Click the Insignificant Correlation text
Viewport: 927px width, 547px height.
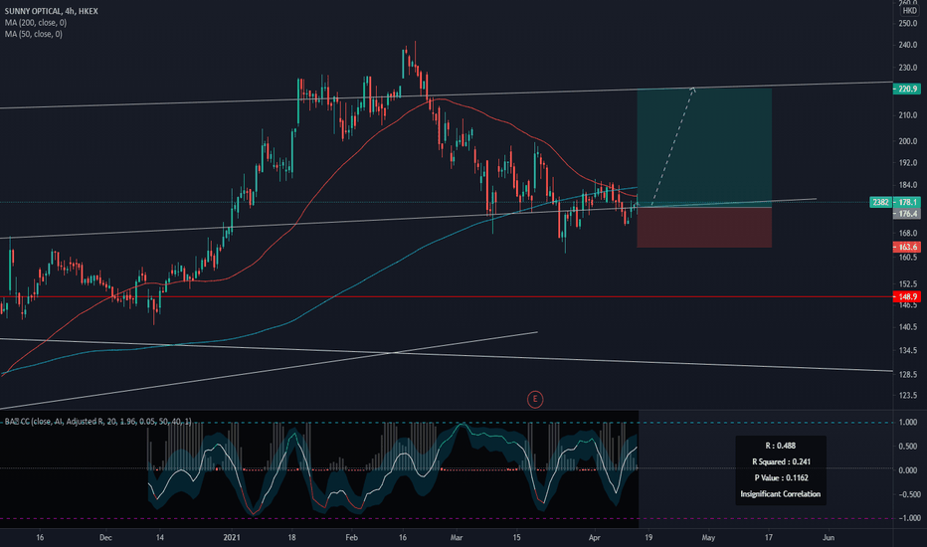pos(781,493)
